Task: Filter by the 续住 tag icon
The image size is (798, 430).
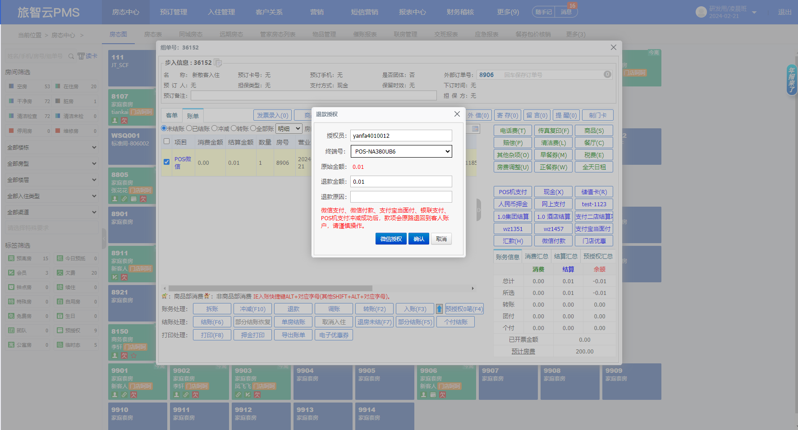Action: [60, 287]
